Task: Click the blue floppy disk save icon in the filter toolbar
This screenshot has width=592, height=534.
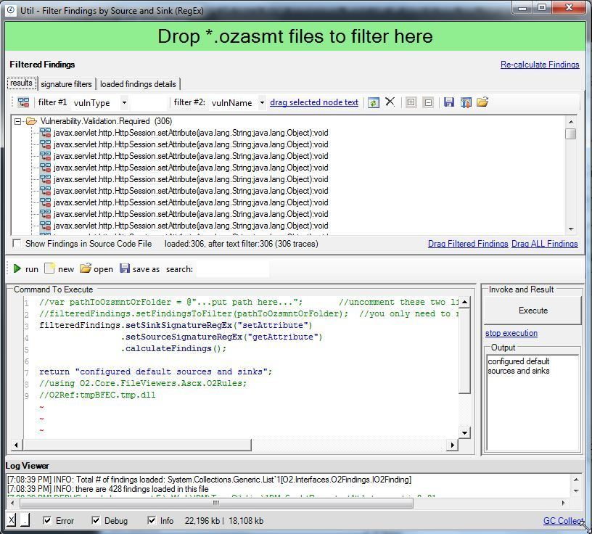Action: pyautogui.click(x=449, y=102)
